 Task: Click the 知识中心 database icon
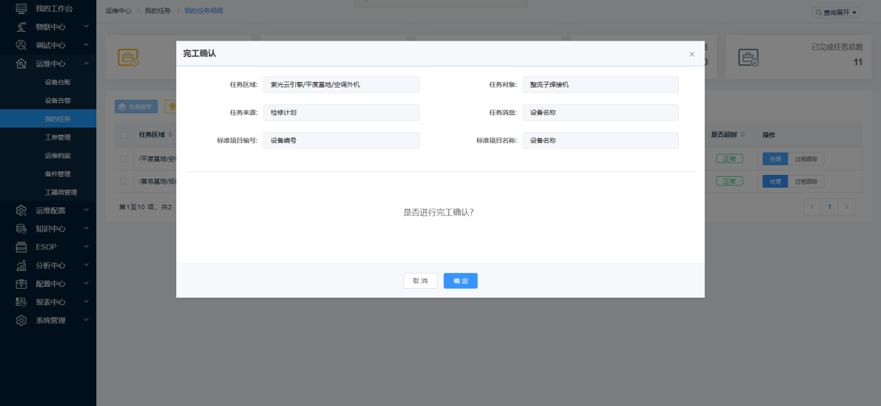coord(21,228)
